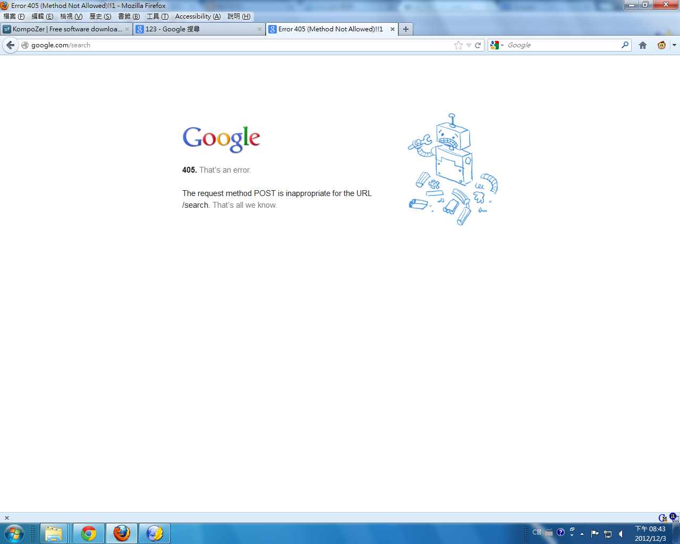Close the KompoZer tab

pos(127,29)
